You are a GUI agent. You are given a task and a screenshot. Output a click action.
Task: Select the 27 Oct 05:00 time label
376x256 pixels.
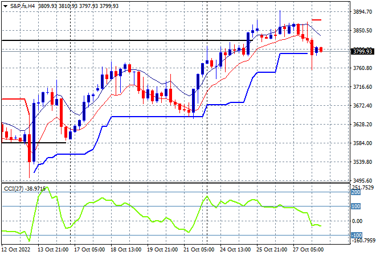308,250
